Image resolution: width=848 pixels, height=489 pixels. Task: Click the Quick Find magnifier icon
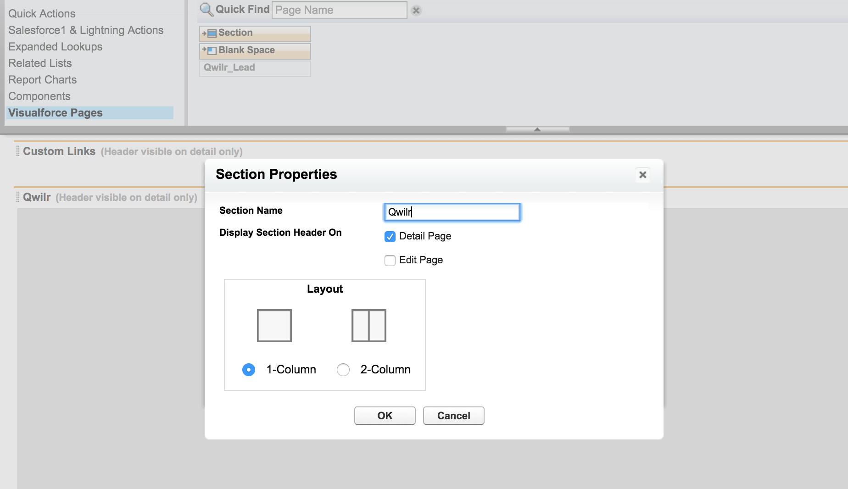[206, 10]
